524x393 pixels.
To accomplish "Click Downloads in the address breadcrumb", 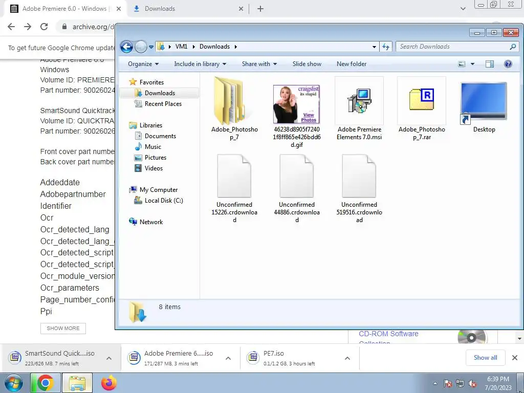I will point(214,47).
